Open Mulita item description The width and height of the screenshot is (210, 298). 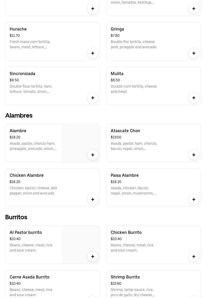(134, 89)
